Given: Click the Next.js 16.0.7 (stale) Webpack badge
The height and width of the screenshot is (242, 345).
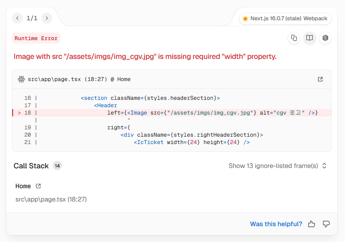Looking at the screenshot, I should [x=285, y=18].
